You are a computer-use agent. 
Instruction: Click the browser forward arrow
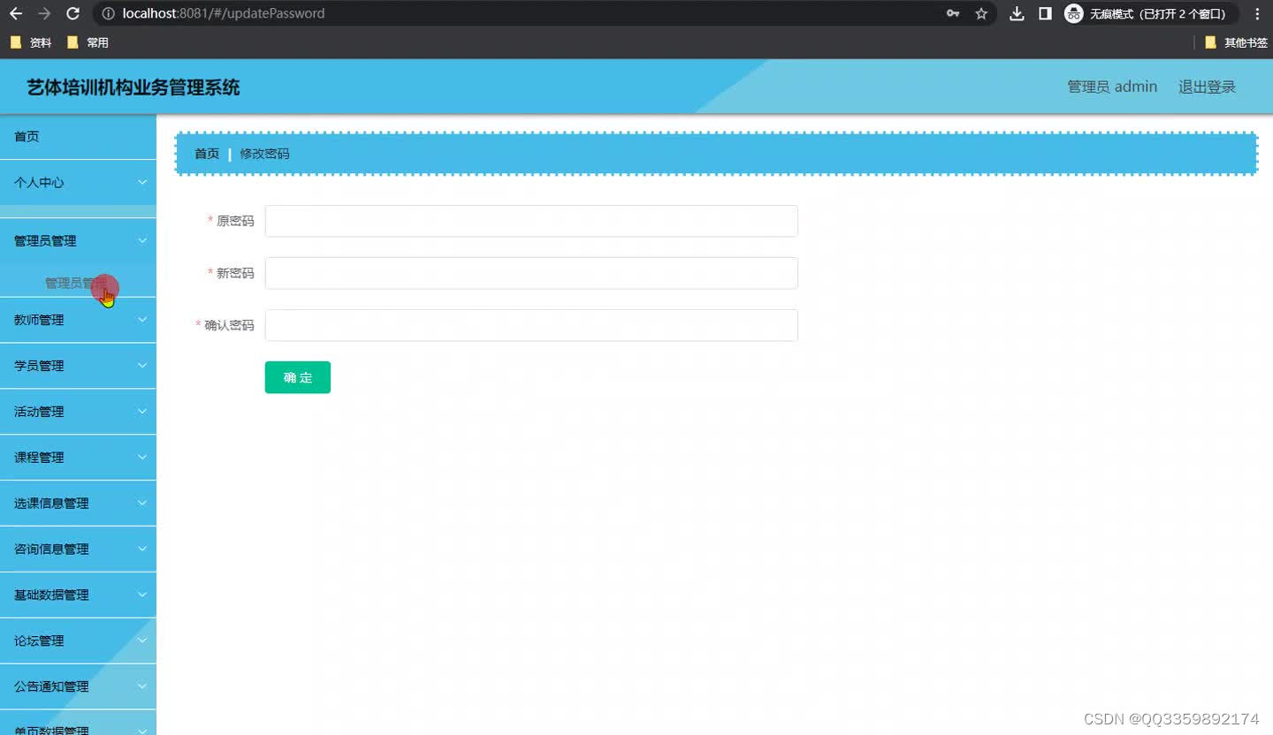click(x=44, y=13)
